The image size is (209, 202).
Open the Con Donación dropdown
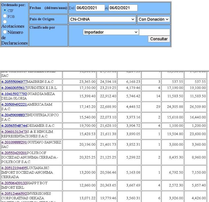tap(154, 19)
